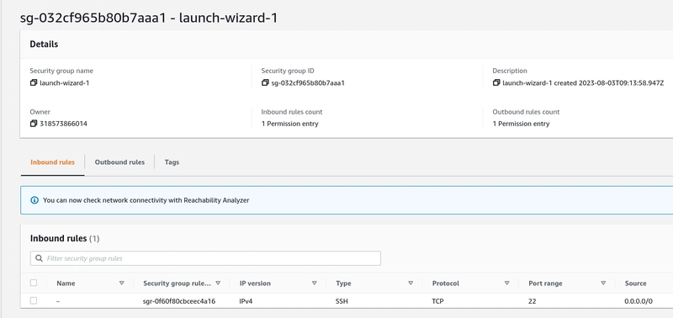Sort by the Name column arrow
This screenshot has height=318, width=673.
(x=122, y=284)
